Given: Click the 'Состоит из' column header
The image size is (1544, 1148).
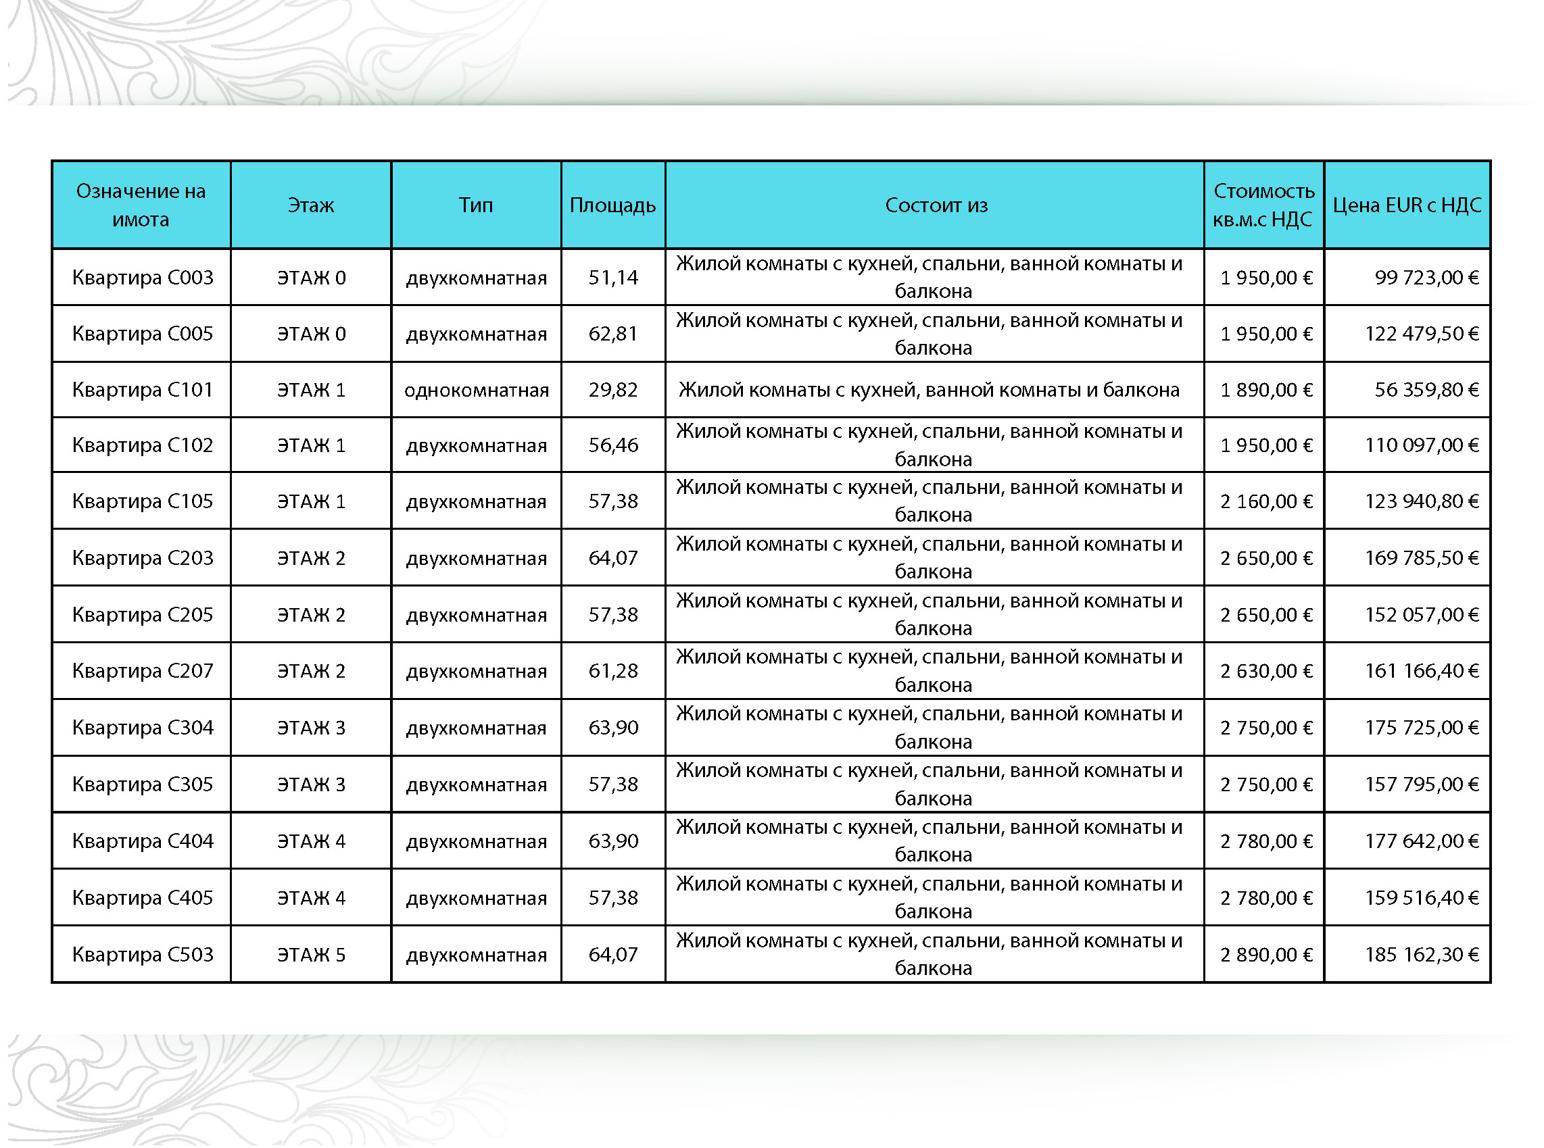Looking at the screenshot, I should (x=935, y=205).
